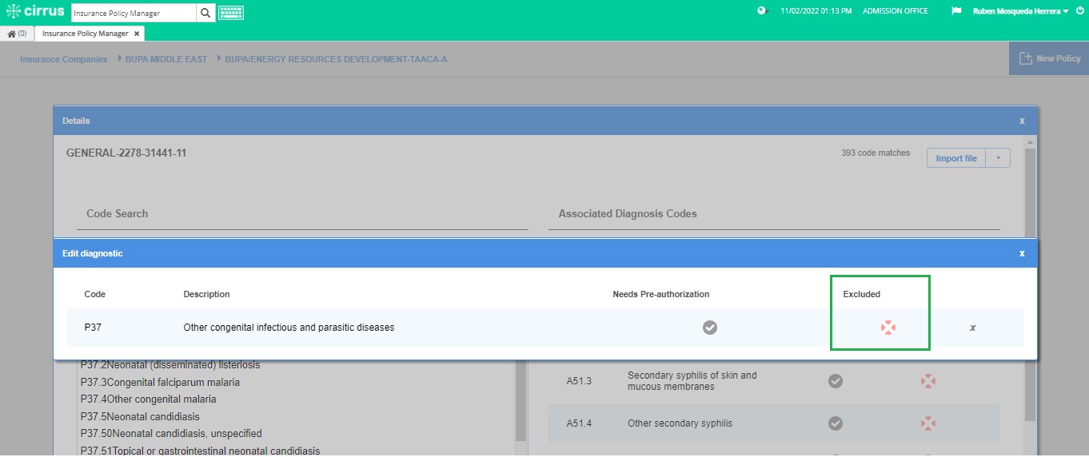This screenshot has height=457, width=1089.
Task: Click the Import file button
Action: [956, 158]
